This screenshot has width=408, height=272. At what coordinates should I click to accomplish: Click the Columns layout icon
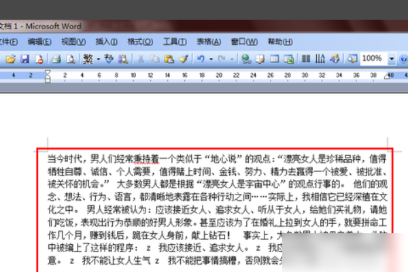(x=306, y=59)
